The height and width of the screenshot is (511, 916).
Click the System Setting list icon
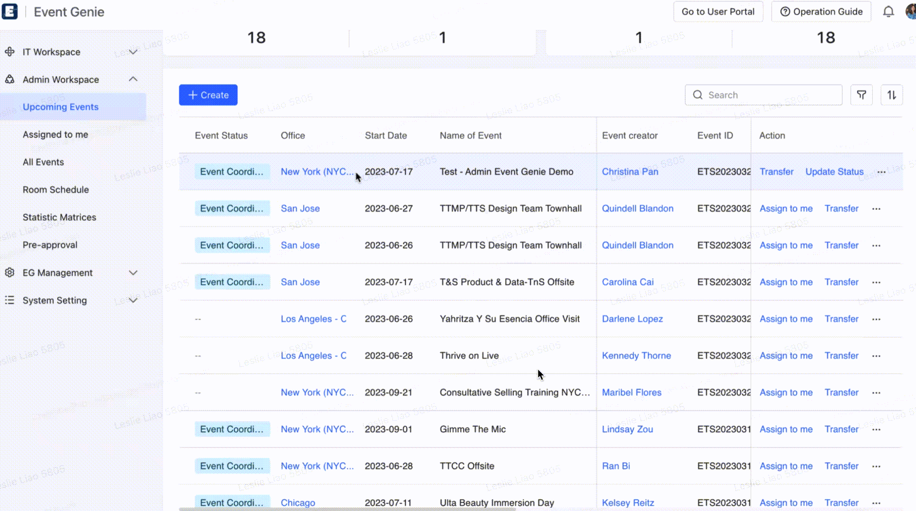(10, 300)
